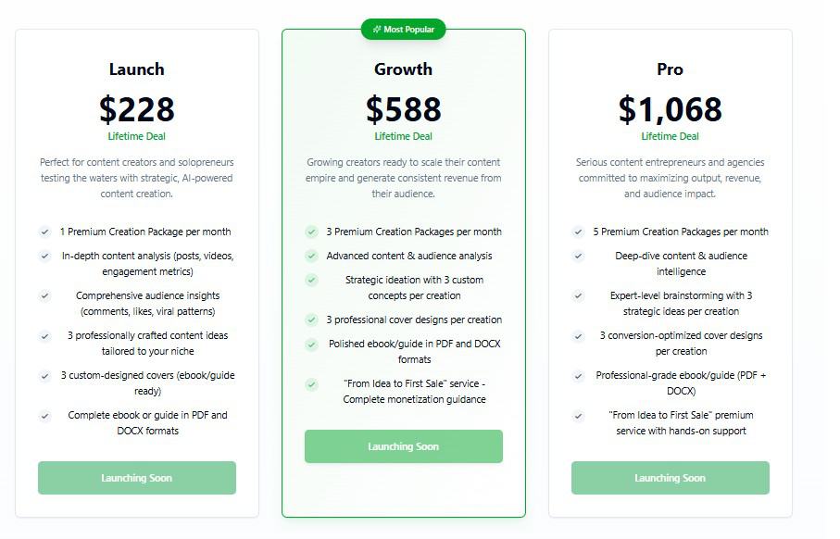Click the green 'Most Popular' badge
Screen dimensions: 840x539
(403, 29)
